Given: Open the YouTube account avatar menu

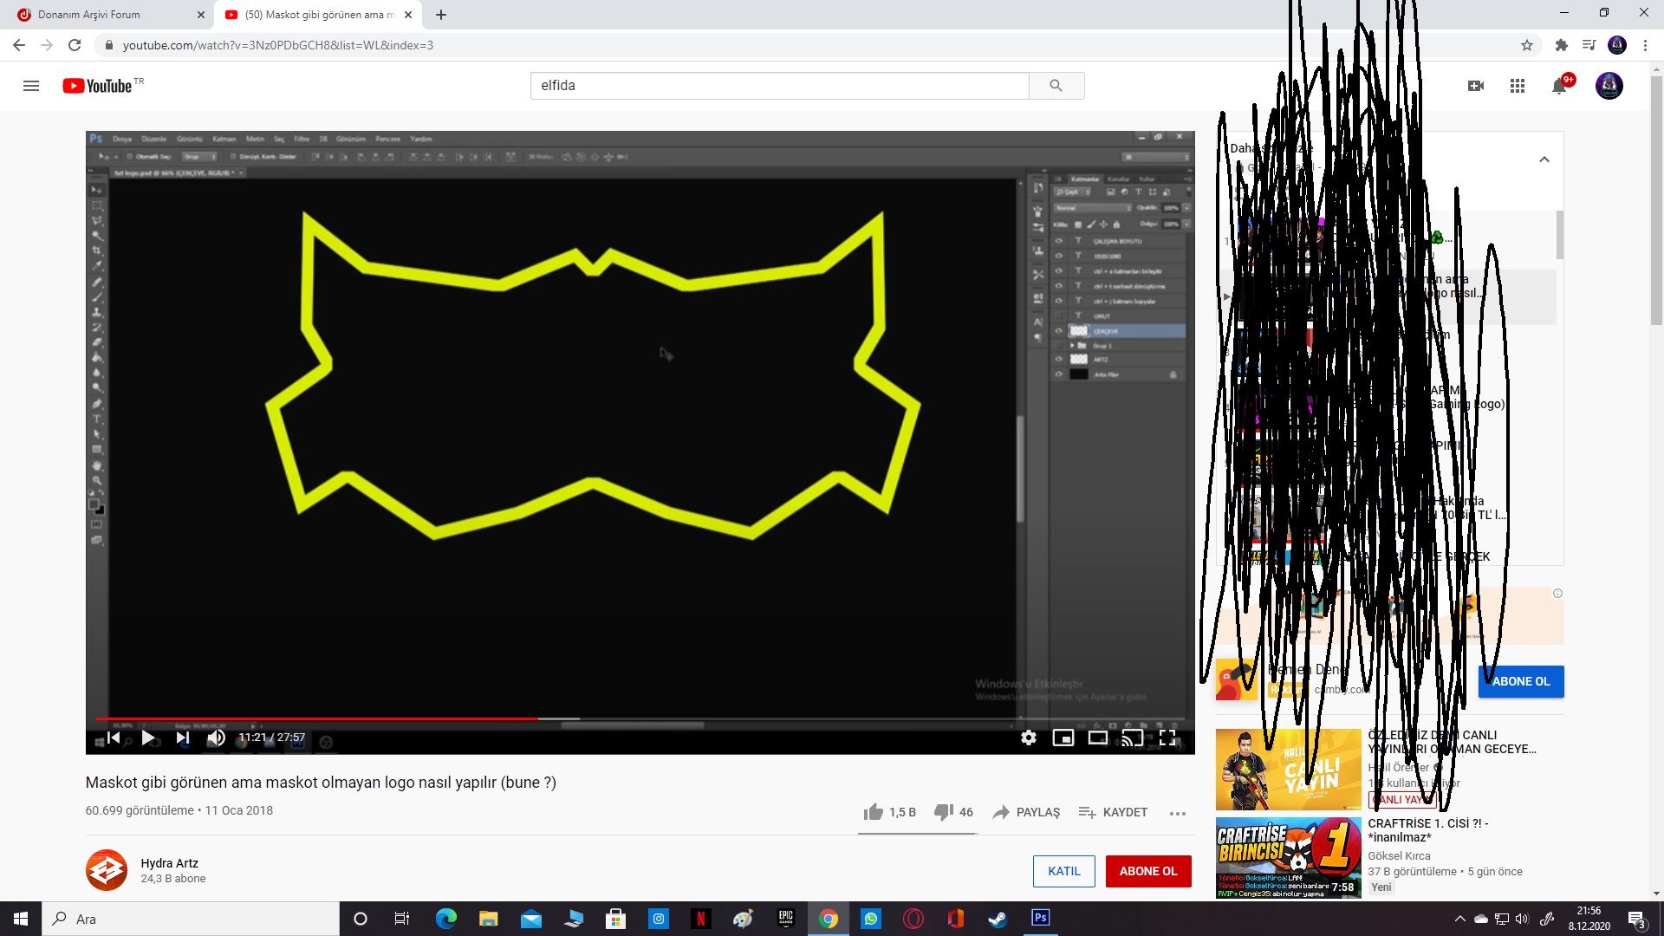Looking at the screenshot, I should 1609,86.
